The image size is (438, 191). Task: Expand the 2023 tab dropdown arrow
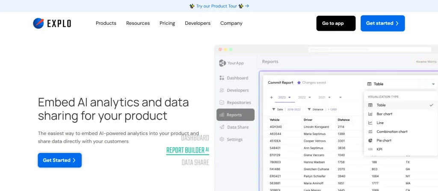pos(290,97)
